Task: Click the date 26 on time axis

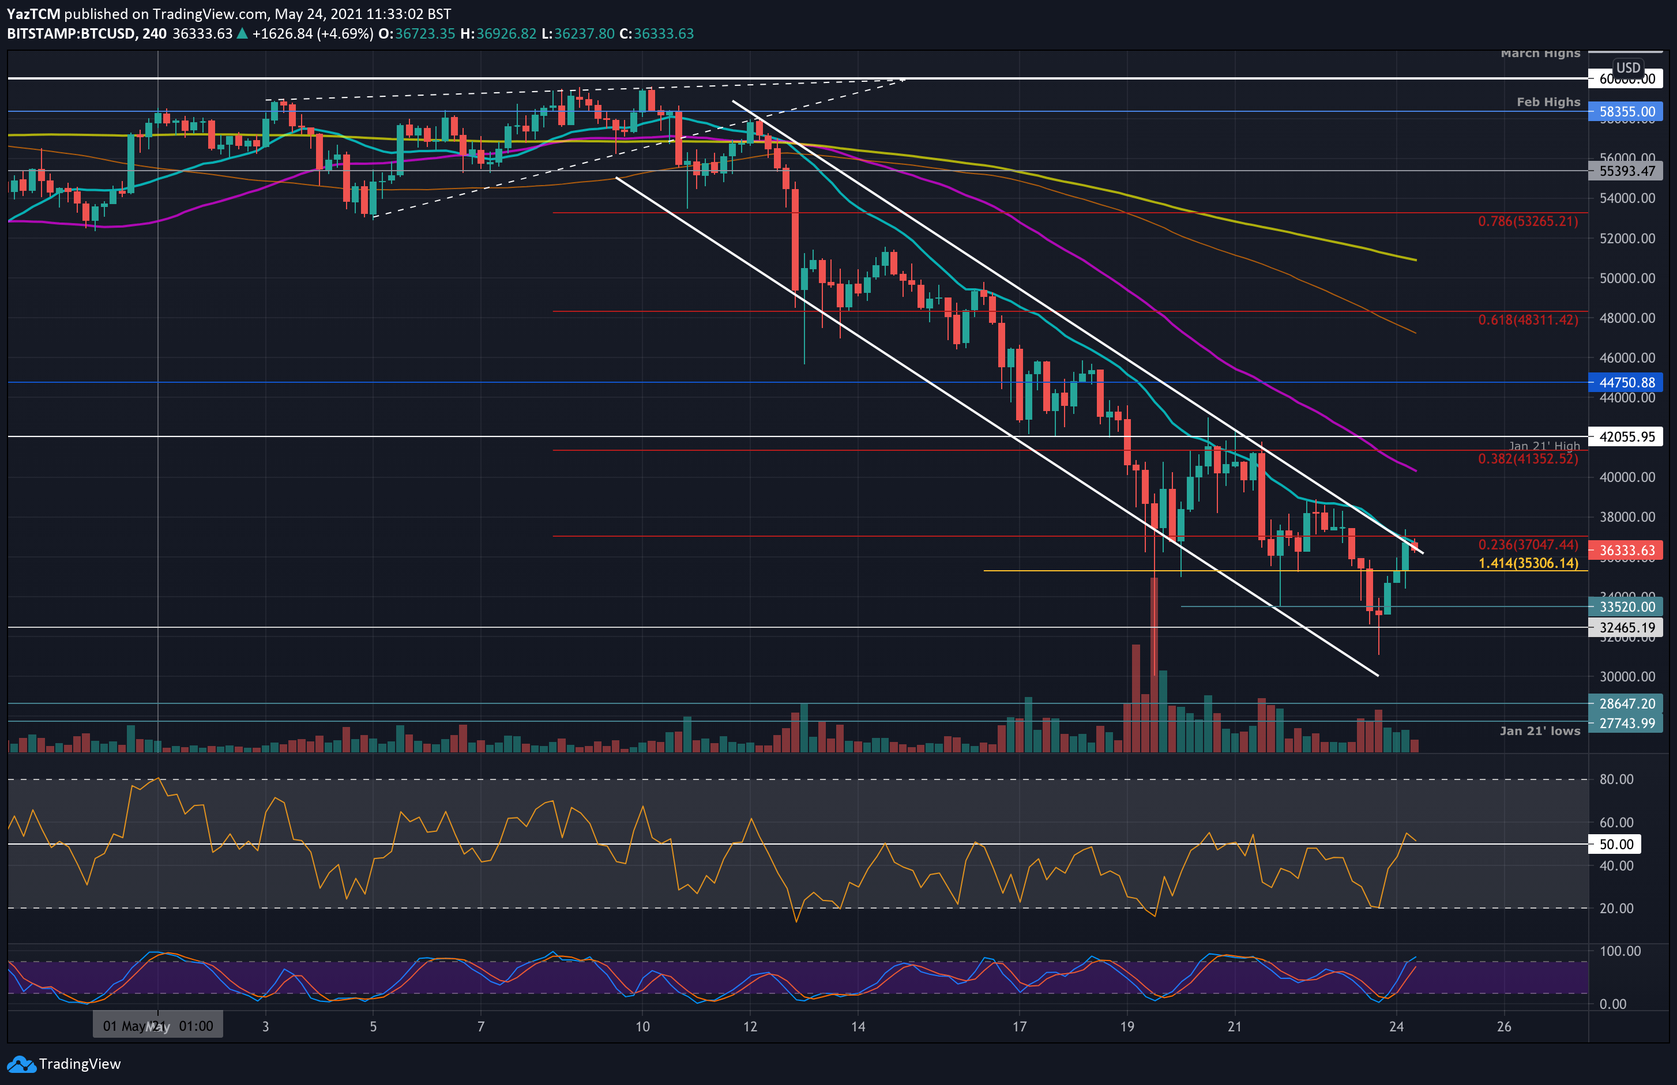Action: 1505,1027
